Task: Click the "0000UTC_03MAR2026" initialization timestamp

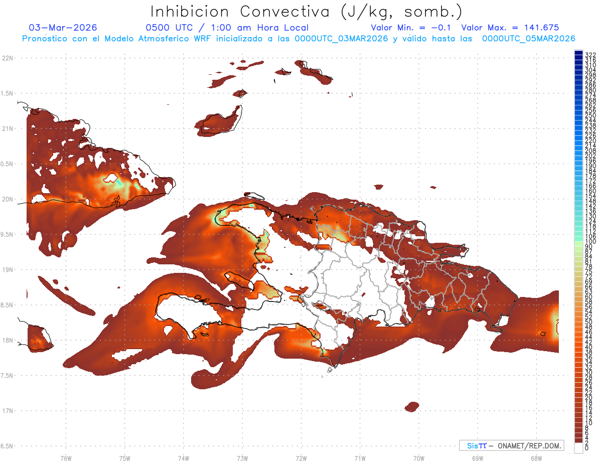Action: coord(341,39)
